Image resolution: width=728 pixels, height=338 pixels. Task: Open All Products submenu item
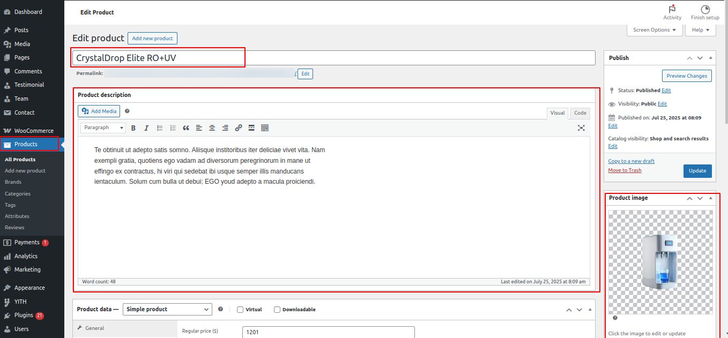[20, 159]
